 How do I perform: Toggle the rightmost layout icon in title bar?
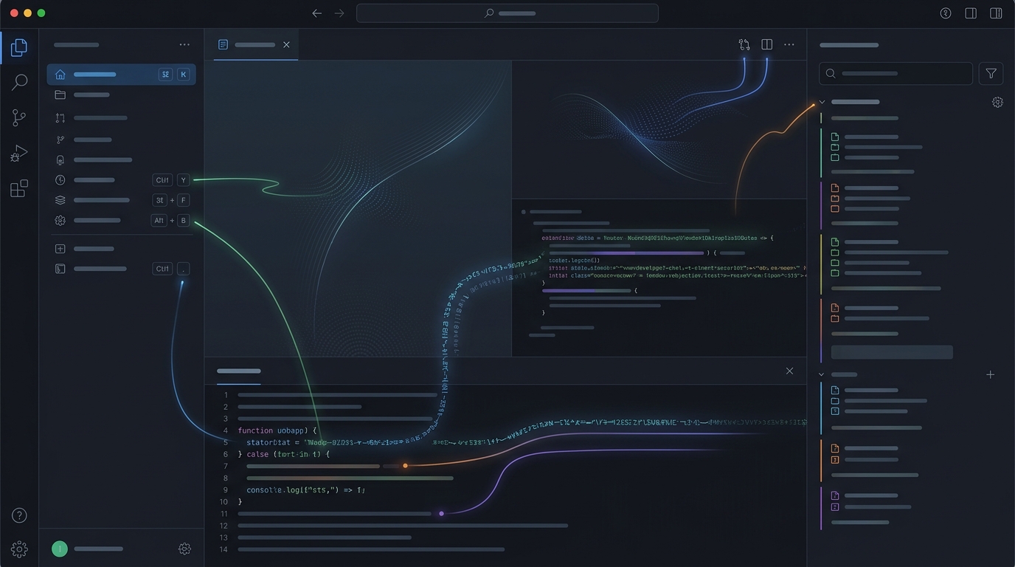(x=996, y=13)
